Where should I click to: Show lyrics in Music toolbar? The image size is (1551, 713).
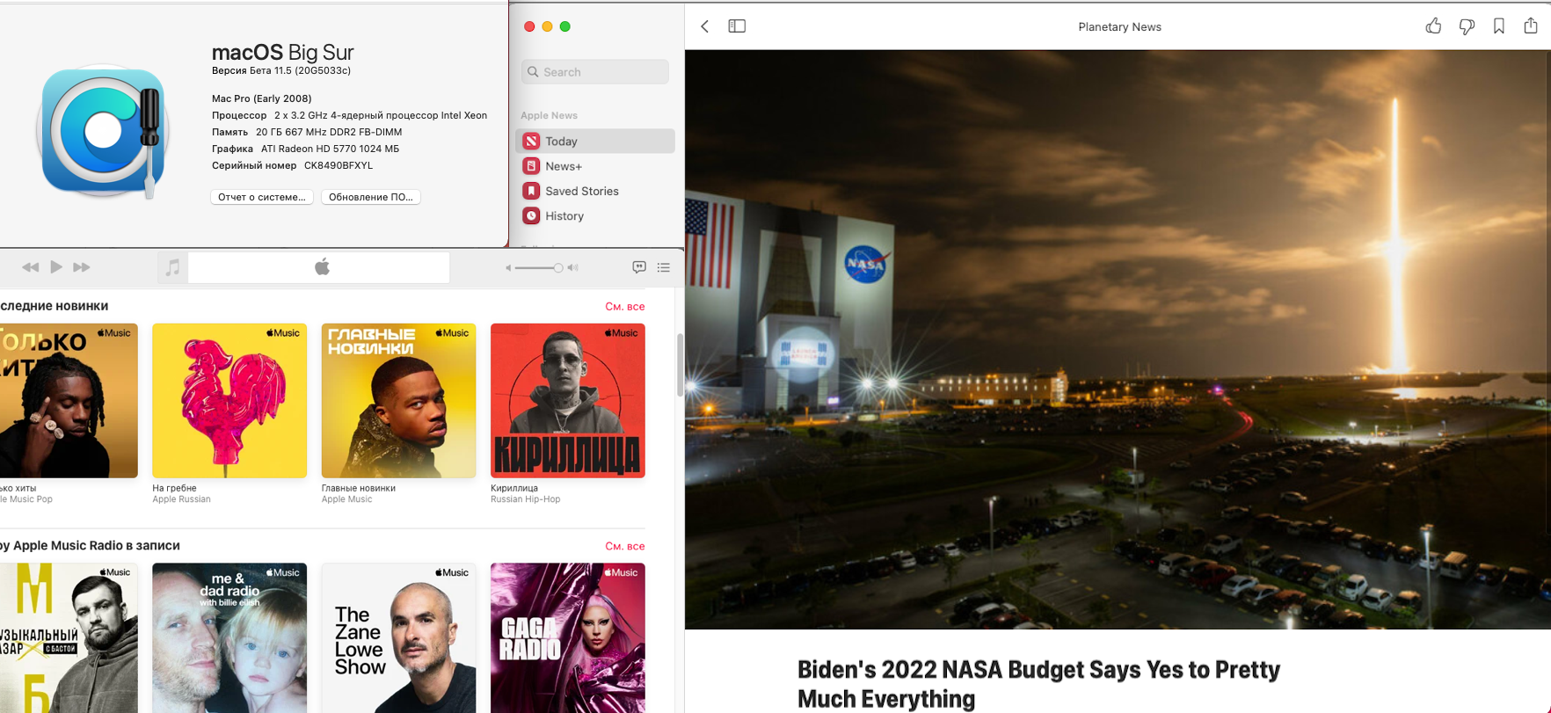coord(639,267)
